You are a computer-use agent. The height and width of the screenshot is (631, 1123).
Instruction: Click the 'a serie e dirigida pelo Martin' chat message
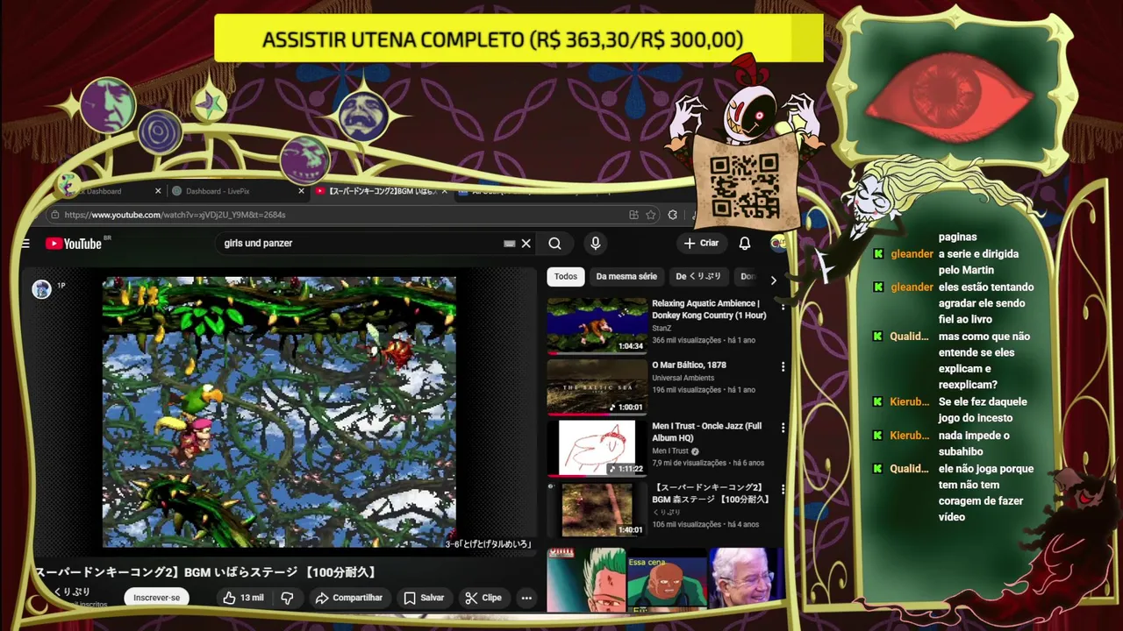click(x=978, y=262)
